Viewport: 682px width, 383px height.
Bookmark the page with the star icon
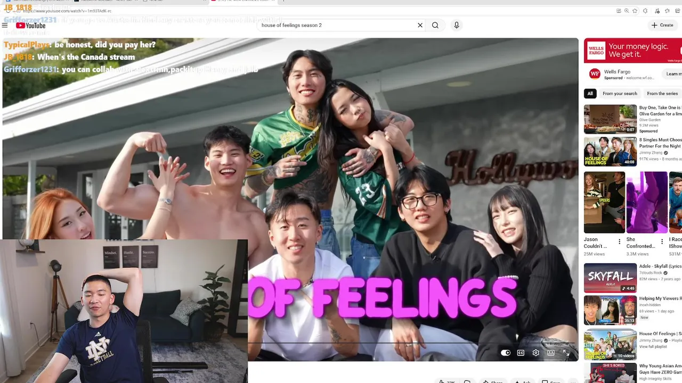pyautogui.click(x=635, y=11)
